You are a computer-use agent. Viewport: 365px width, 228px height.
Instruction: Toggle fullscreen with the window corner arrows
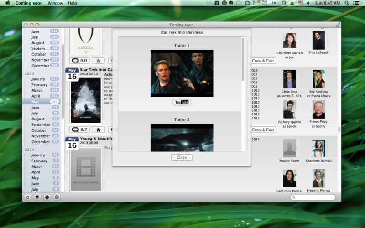point(338,25)
